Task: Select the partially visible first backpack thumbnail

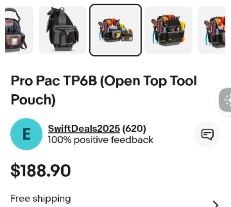Action: pyautogui.click(x=19, y=30)
